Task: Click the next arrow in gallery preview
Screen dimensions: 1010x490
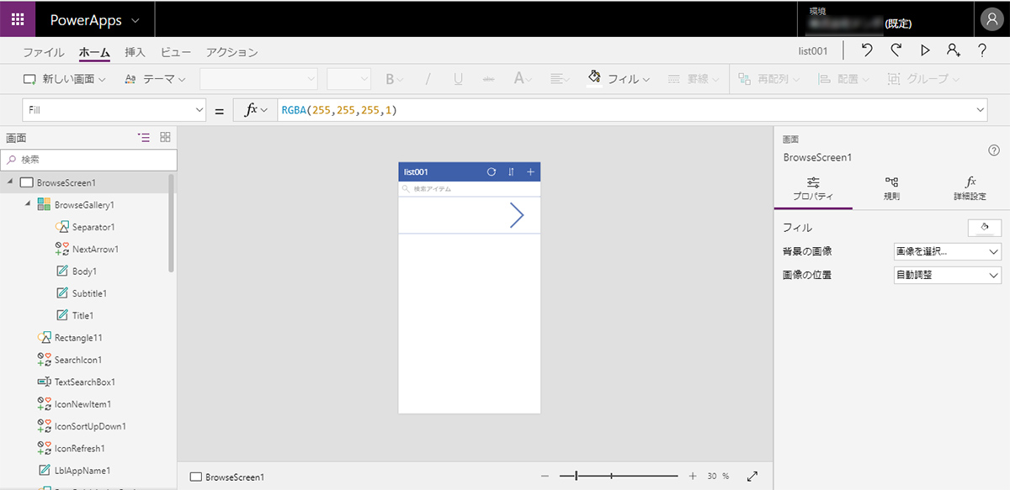Action: 517,215
